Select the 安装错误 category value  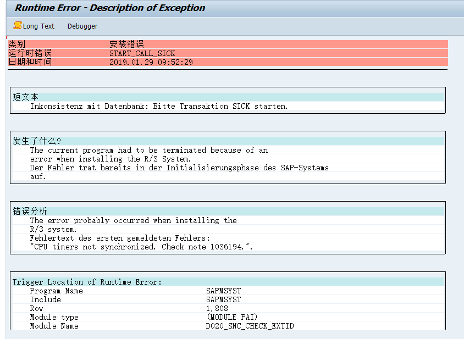pyautogui.click(x=127, y=45)
